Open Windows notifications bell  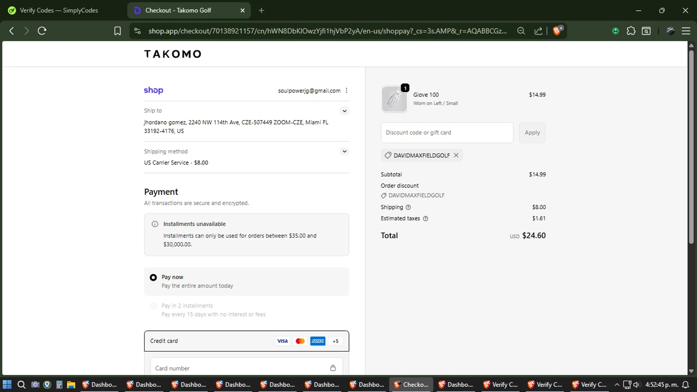[x=685, y=385]
